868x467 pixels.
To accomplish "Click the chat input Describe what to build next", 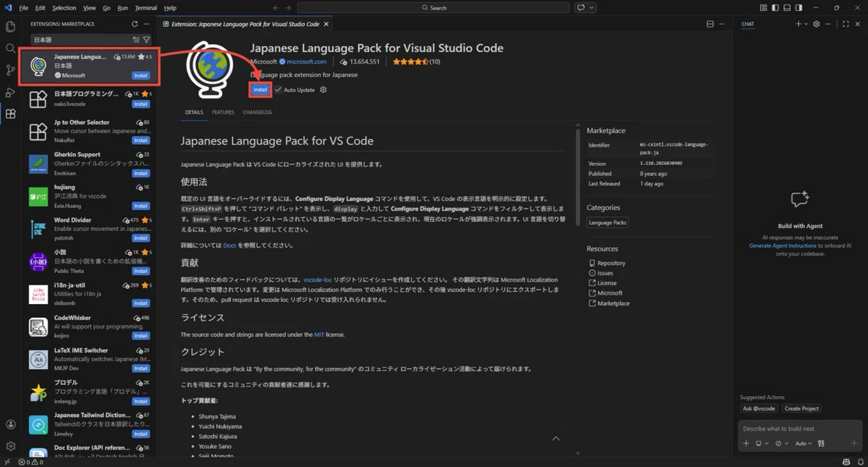I will click(x=799, y=429).
